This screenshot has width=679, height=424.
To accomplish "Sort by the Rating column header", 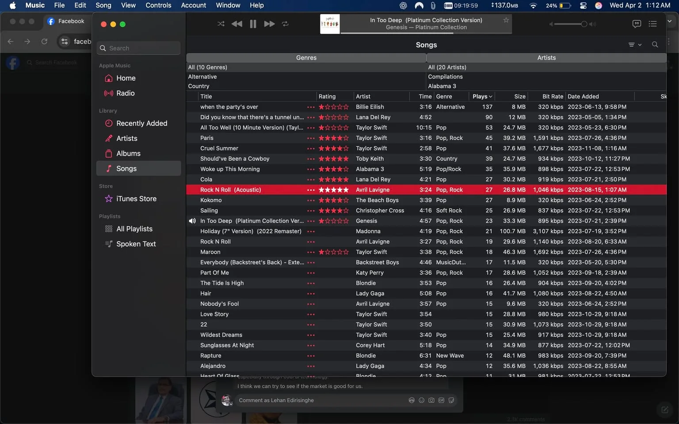I will tap(335, 96).
